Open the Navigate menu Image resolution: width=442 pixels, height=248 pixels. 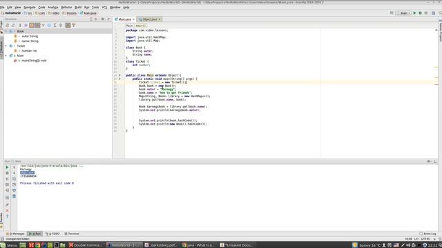[29, 8]
